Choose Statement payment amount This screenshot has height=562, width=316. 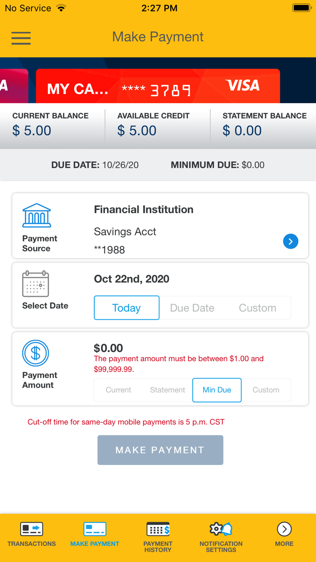click(x=167, y=390)
